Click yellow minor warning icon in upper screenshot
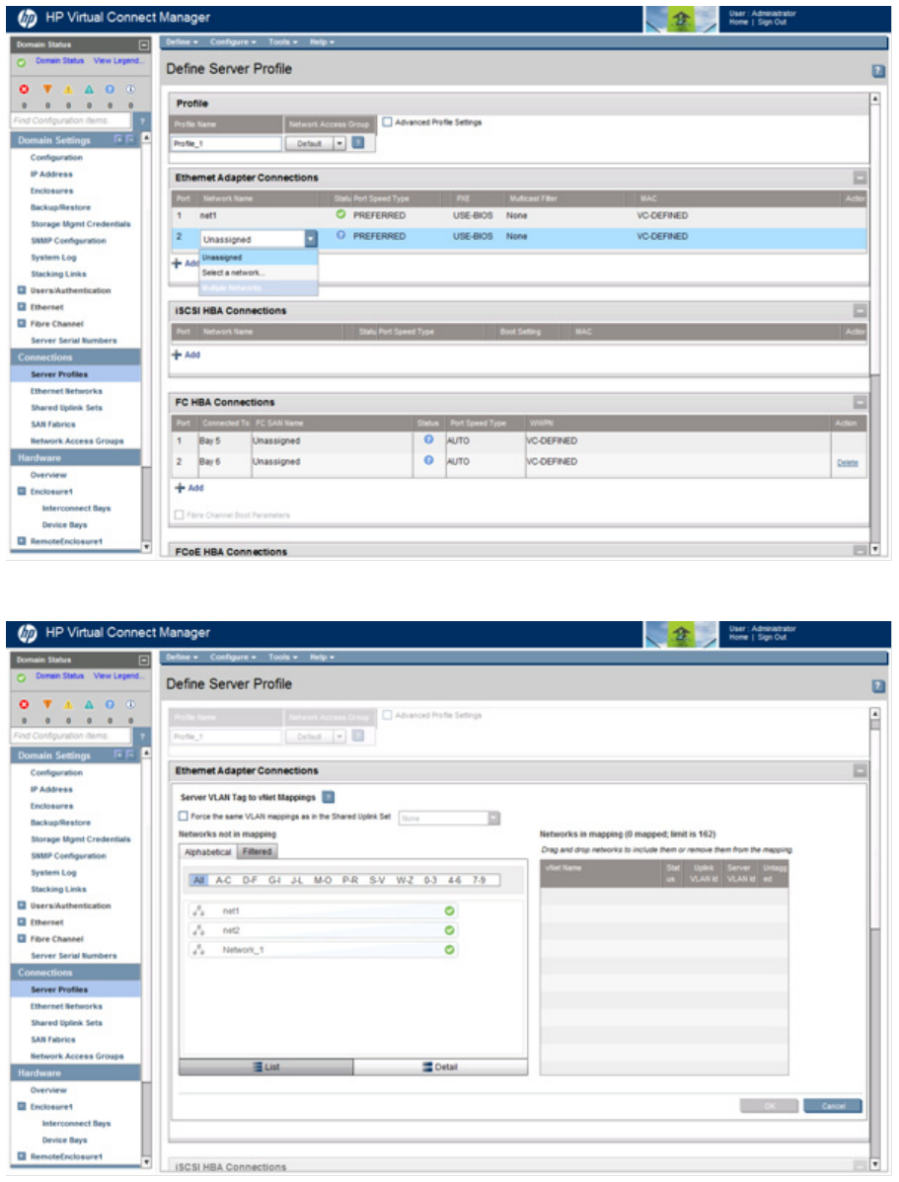The height and width of the screenshot is (1182, 899). tap(68, 89)
